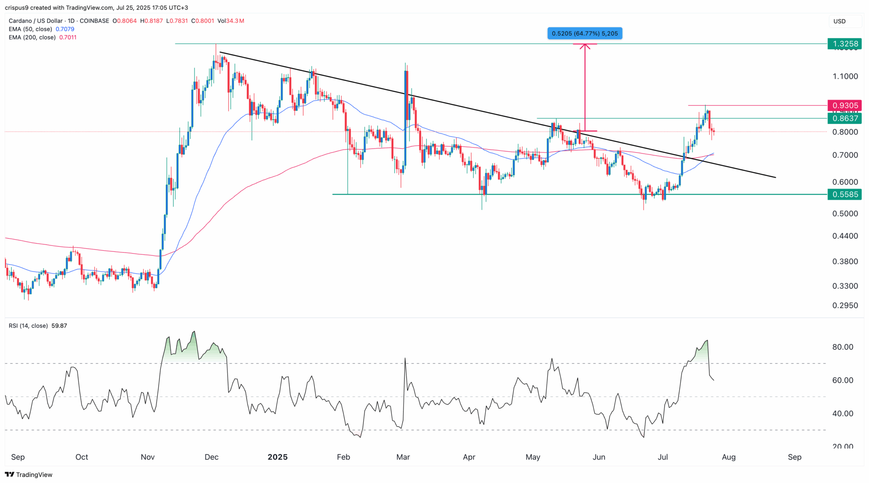Image resolution: width=869 pixels, height=483 pixels.
Task: Select the green 0.8637 price tag
Action: 844,118
